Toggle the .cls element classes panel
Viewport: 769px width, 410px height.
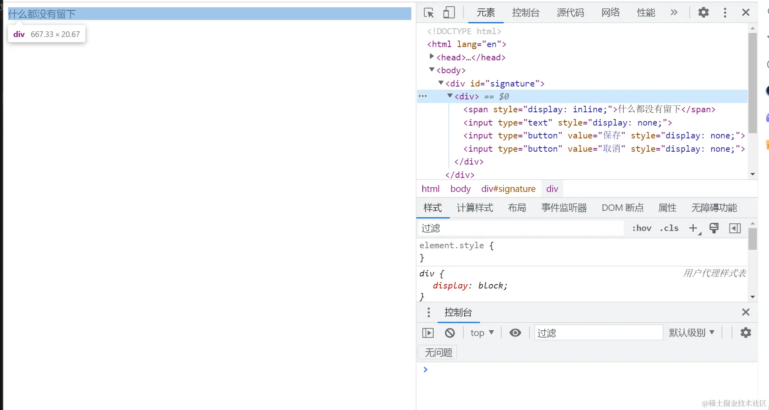(669, 228)
